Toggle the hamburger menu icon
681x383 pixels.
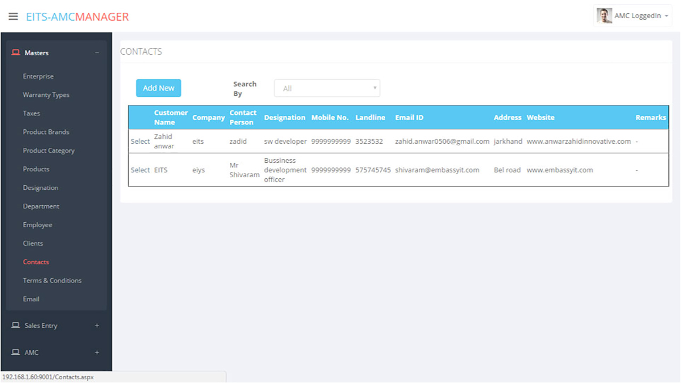[13, 16]
